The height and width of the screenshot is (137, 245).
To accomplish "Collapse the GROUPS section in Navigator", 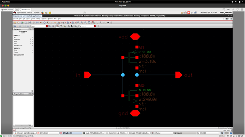I will pyautogui.click(x=13, y=48).
